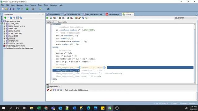This screenshot has height=111, width=198.
Task: Click the Unshared SQL Worksheet icon
Action: point(76,18)
